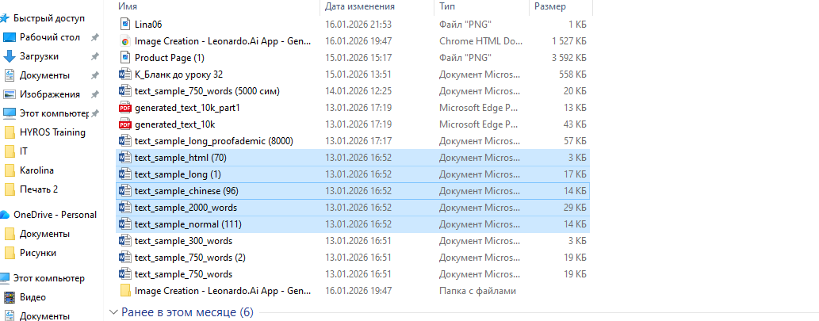The height and width of the screenshot is (321, 819).
Task: Click the Видео film icon in sidebar
Action: pos(10,297)
